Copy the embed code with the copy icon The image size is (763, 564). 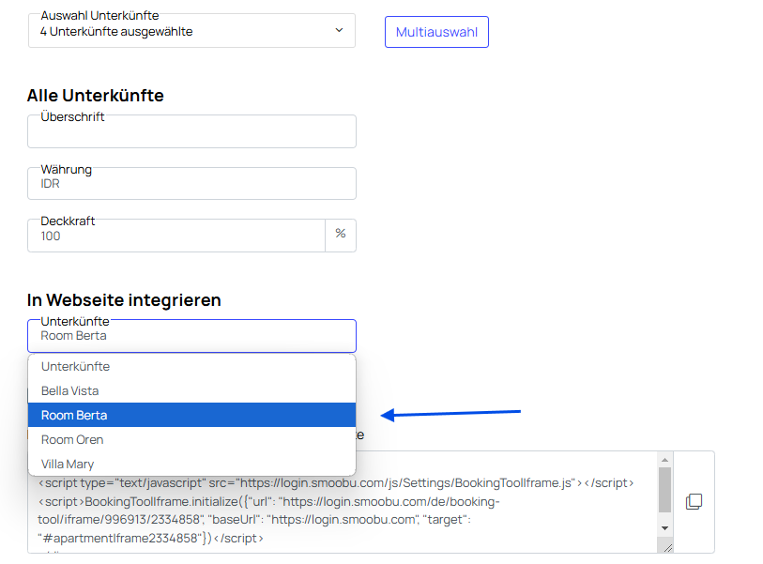coord(694,501)
